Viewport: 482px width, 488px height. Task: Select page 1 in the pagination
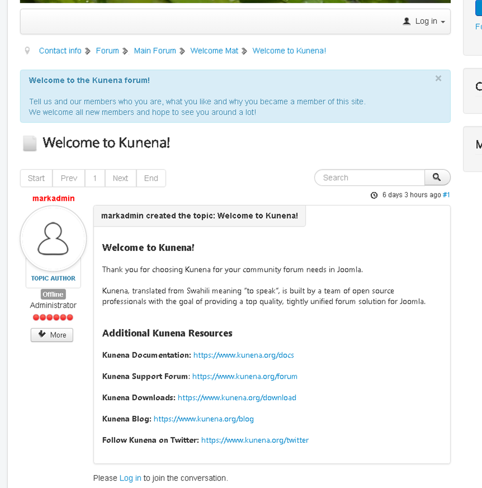95,178
